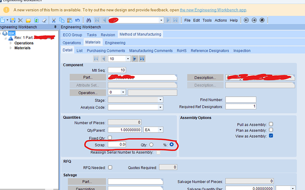Pin the Engineering Workbench tree panel
Screen dimensions: 305x190
click(55, 27)
